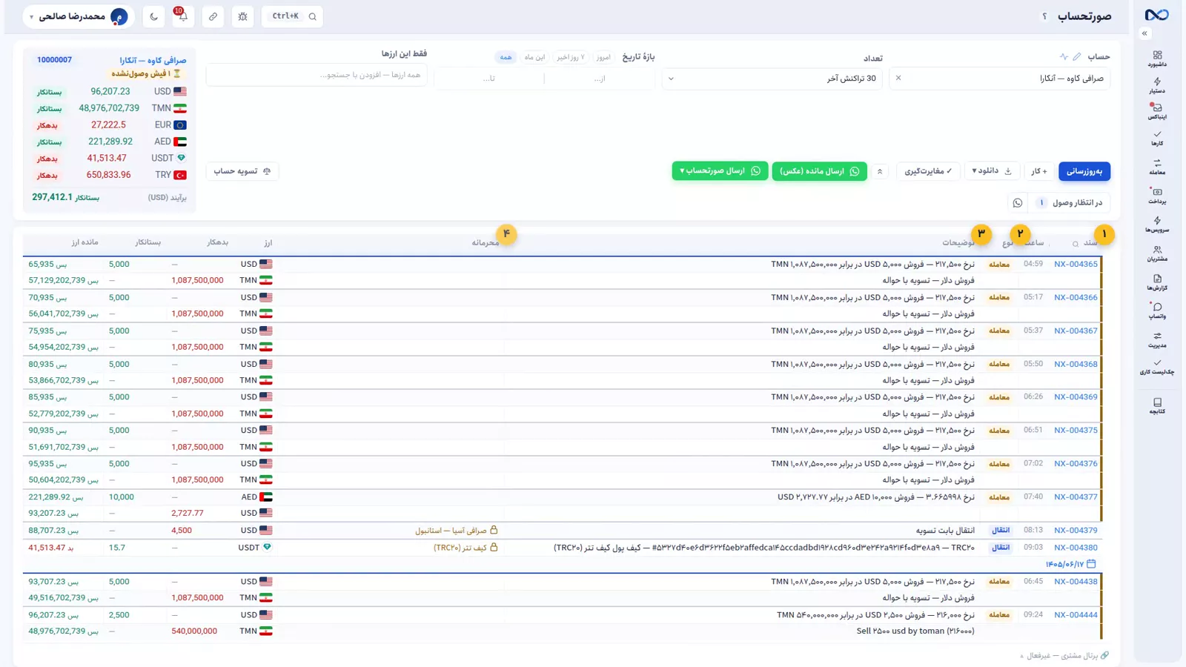Open چک‌لیست کاری sidebar icon
This screenshot has width=1186, height=667.
pyautogui.click(x=1157, y=367)
